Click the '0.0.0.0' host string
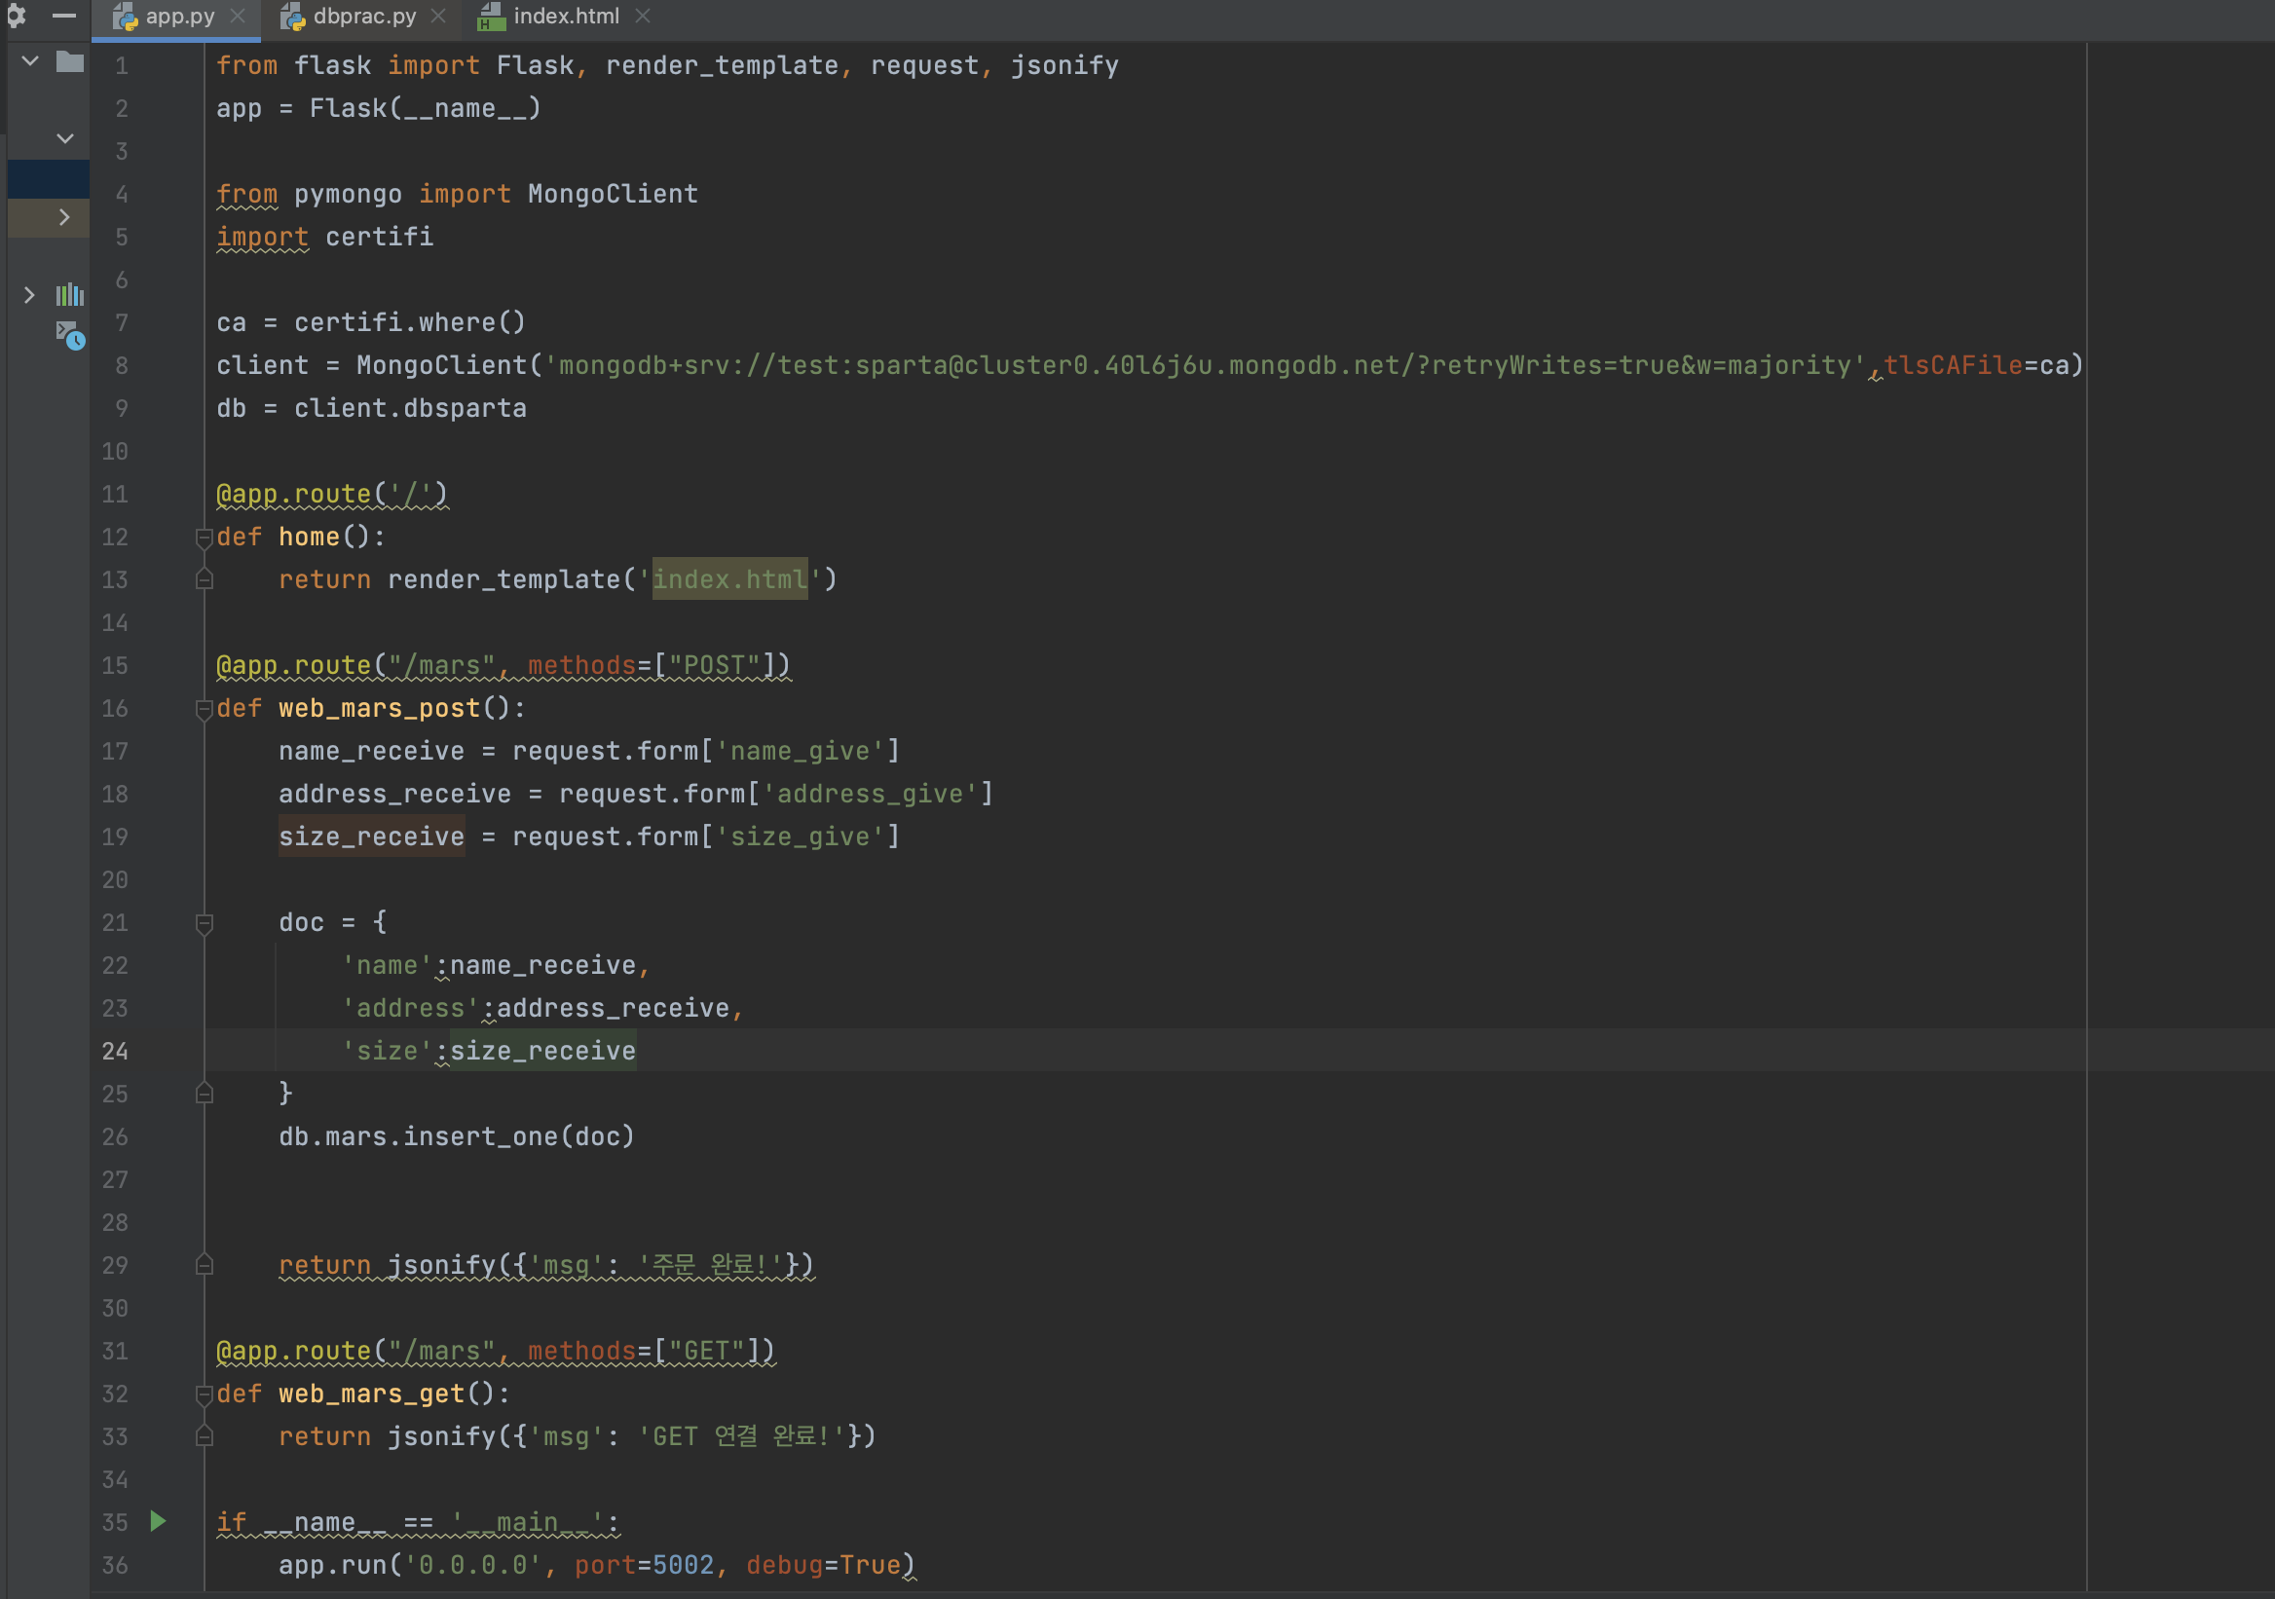Image resolution: width=2275 pixels, height=1599 pixels. coord(473,1565)
